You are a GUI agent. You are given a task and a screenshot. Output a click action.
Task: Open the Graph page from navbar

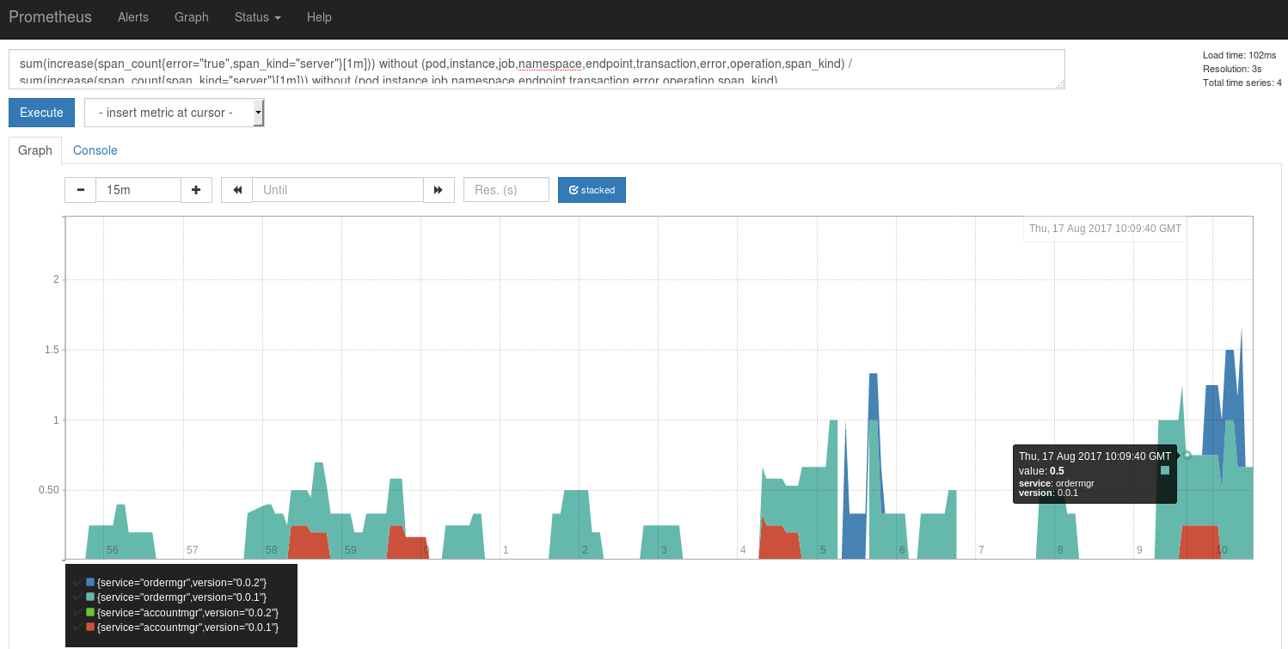point(192,17)
